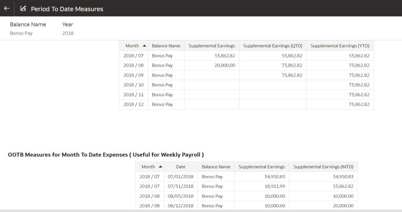Click YTD value 73,862.82 in the 2018 / 11 row
402x212 pixels.
pos(359,95)
